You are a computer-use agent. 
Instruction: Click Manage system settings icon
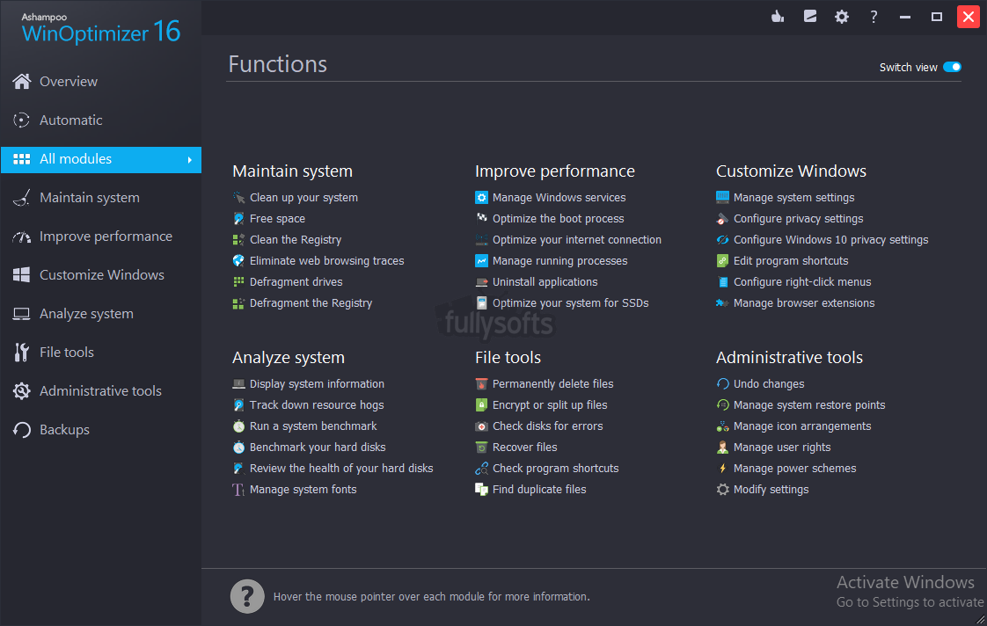(x=722, y=198)
